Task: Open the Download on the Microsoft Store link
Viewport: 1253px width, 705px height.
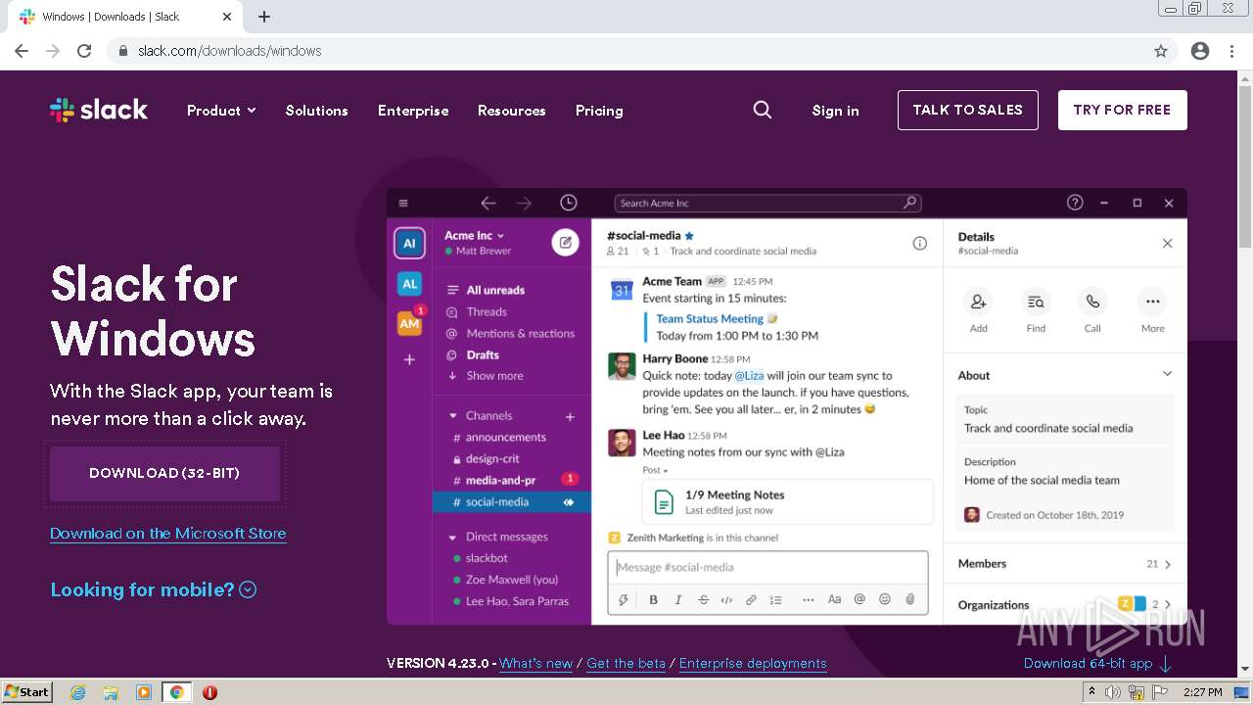Action: [168, 534]
